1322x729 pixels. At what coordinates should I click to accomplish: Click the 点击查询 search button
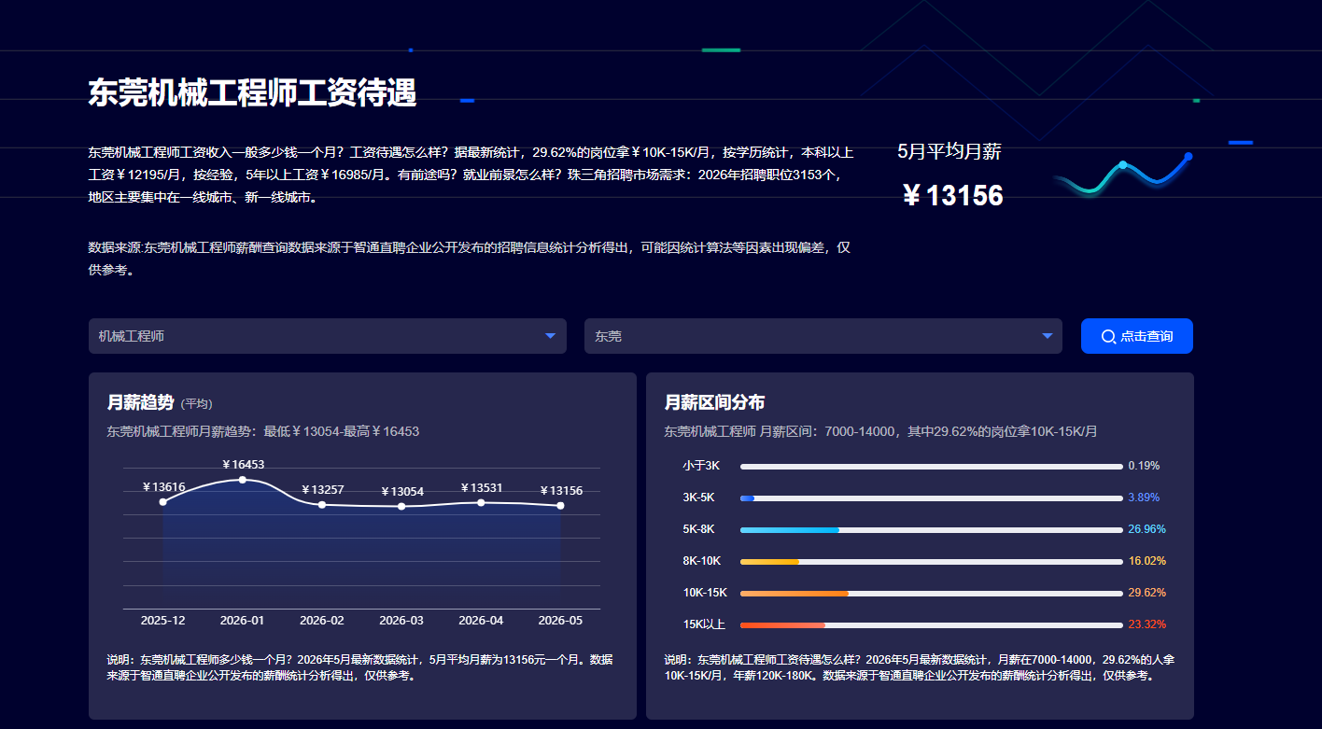tap(1137, 336)
